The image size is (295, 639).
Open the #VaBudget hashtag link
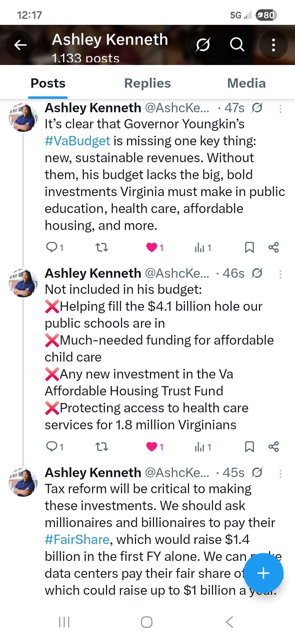pos(78,141)
